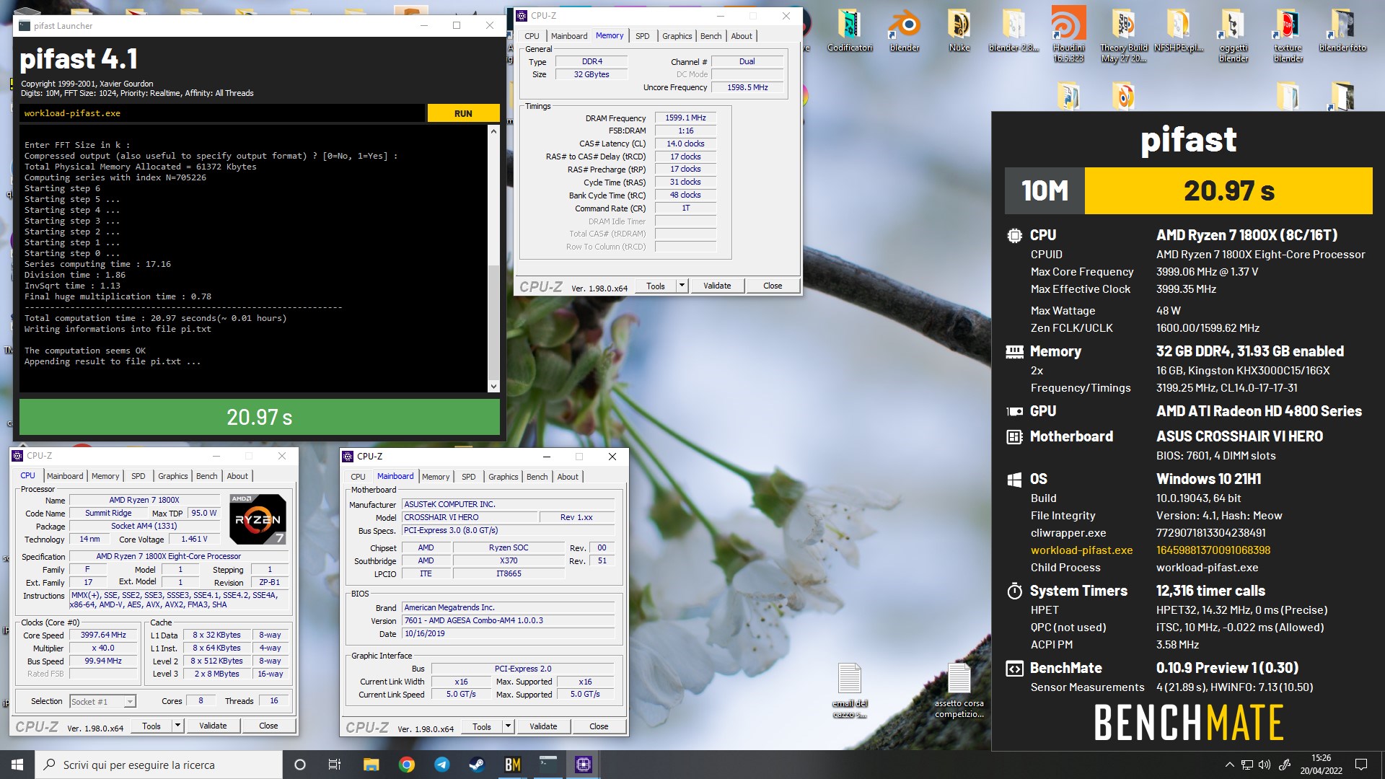This screenshot has width=1385, height=779.
Task: Click the yellow 20.97 s score in BenchMate
Action: point(1228,190)
